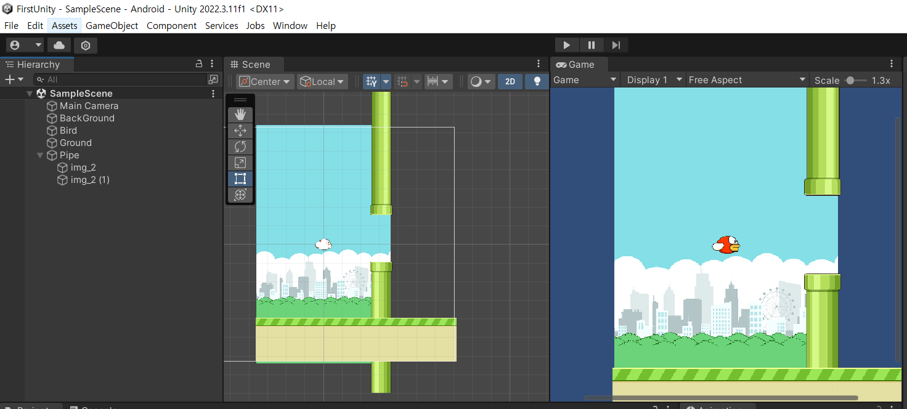Open grid visibility options dropdown arrow
The image size is (907, 409).
coord(386,81)
